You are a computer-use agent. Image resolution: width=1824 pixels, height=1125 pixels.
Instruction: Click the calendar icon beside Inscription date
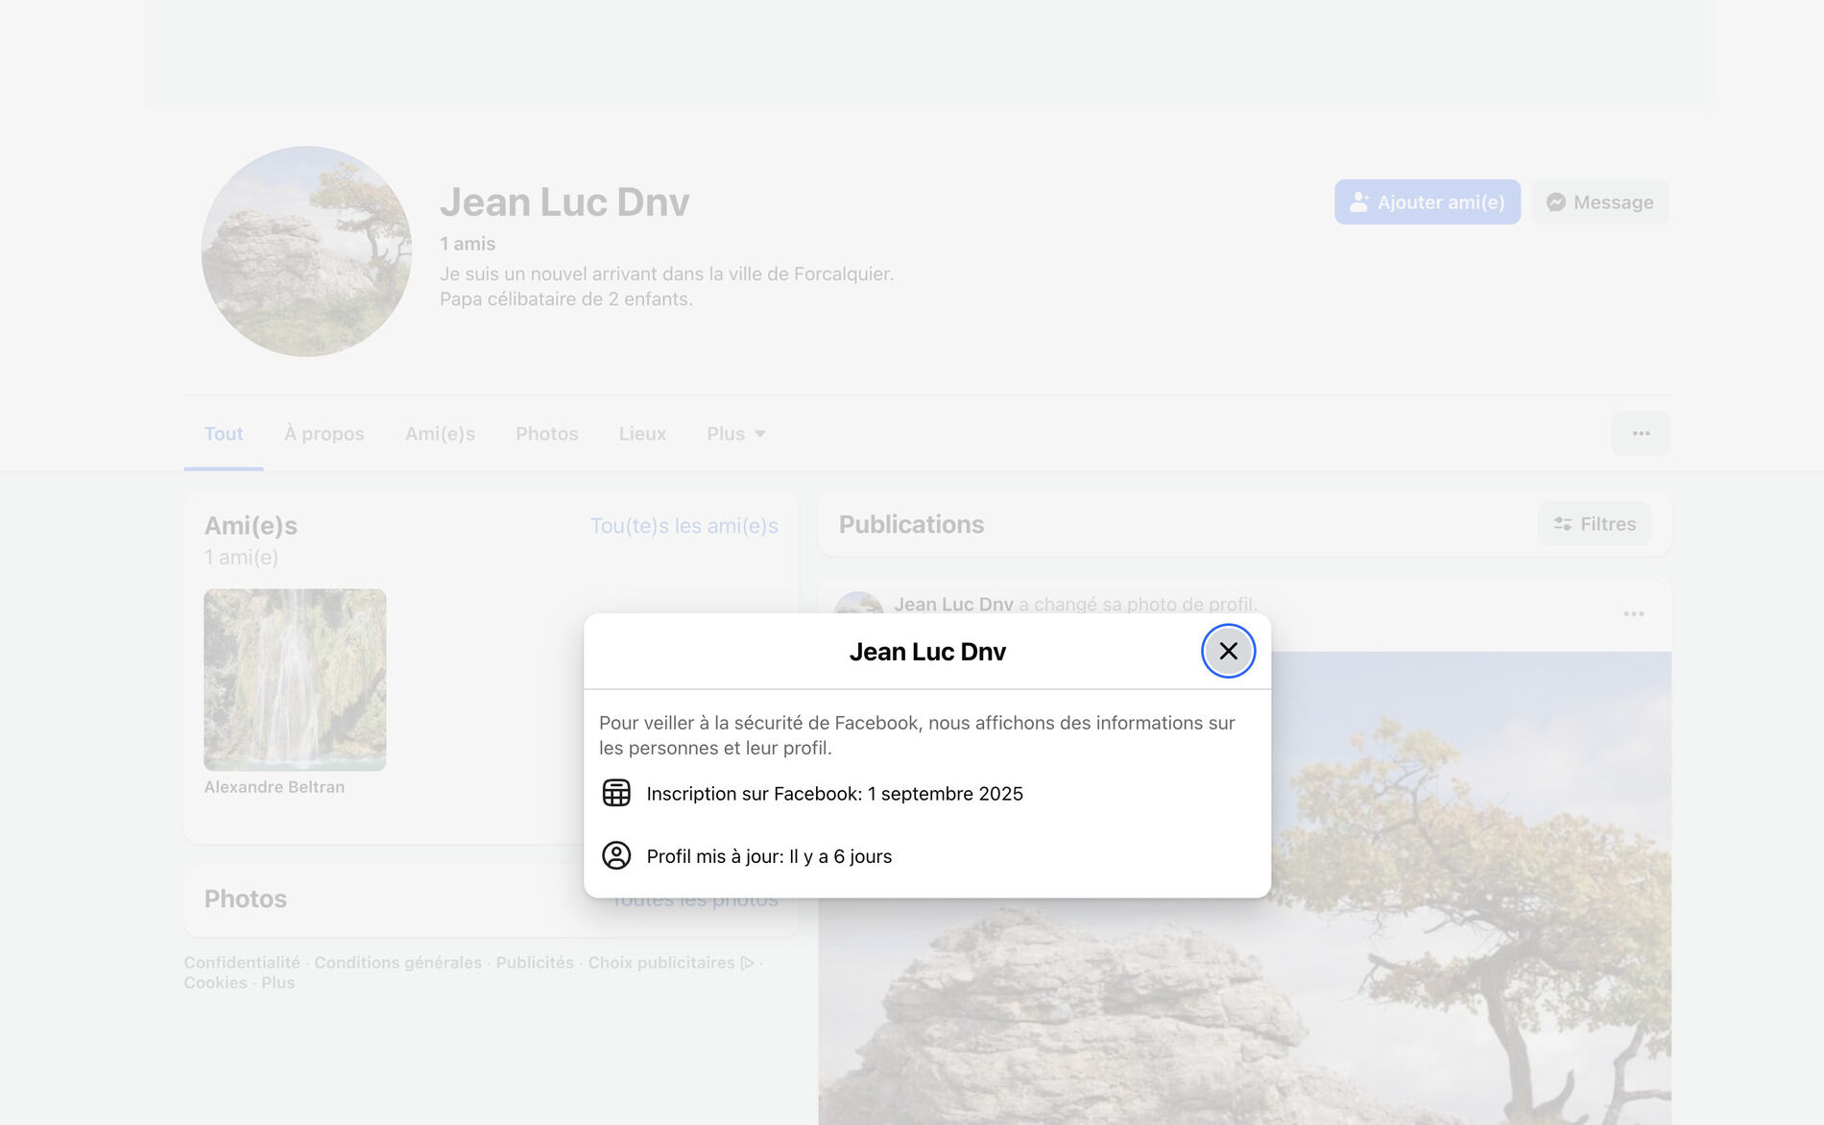click(x=616, y=793)
